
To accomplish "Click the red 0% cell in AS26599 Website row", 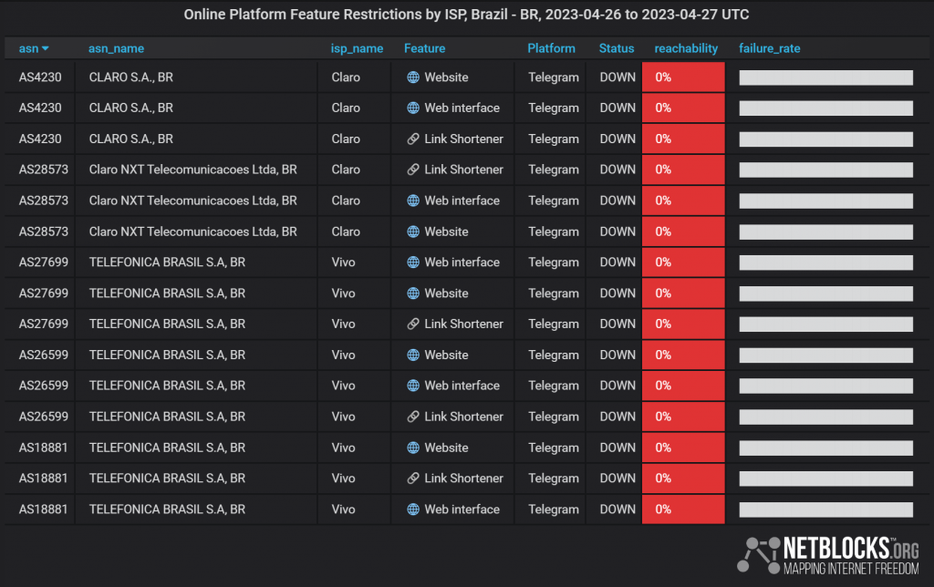I will [683, 355].
